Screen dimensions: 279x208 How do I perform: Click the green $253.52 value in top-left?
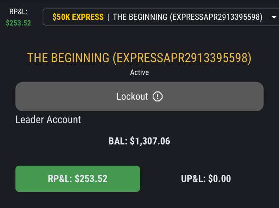[x=18, y=23]
